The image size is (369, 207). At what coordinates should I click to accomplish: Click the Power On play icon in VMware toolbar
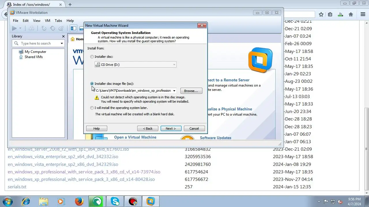tap(14, 28)
